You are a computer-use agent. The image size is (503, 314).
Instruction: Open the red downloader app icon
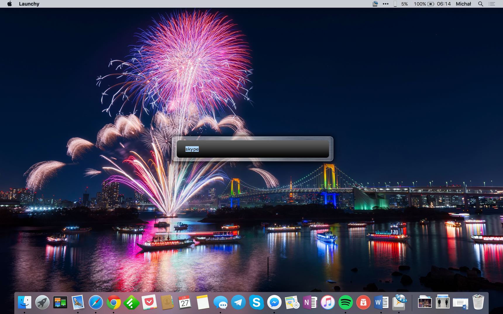(363, 302)
